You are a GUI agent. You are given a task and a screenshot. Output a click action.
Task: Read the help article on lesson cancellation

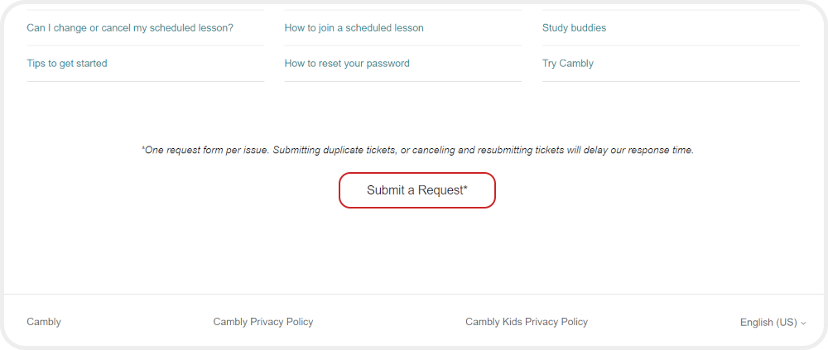[130, 28]
